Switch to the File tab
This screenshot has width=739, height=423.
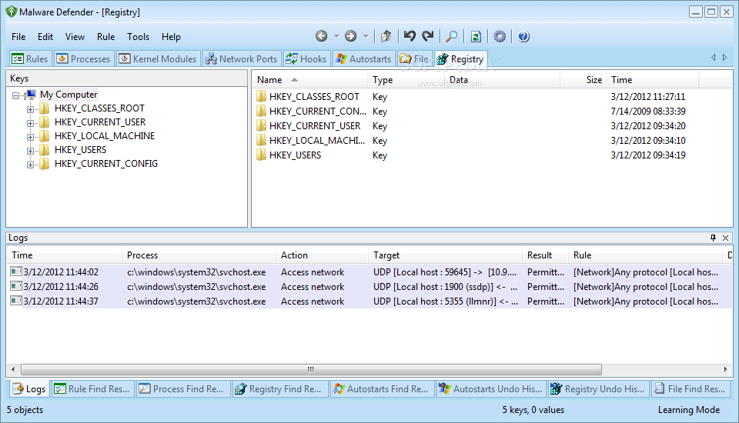[x=415, y=59]
